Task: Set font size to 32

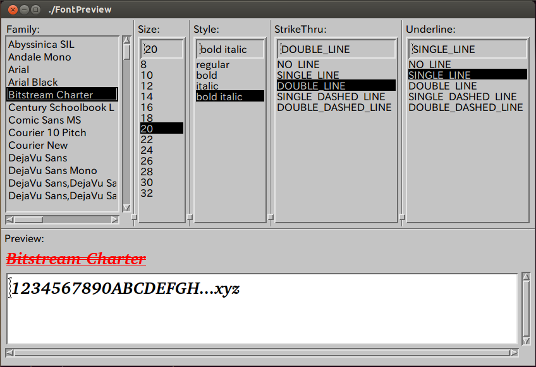Action: pos(162,193)
